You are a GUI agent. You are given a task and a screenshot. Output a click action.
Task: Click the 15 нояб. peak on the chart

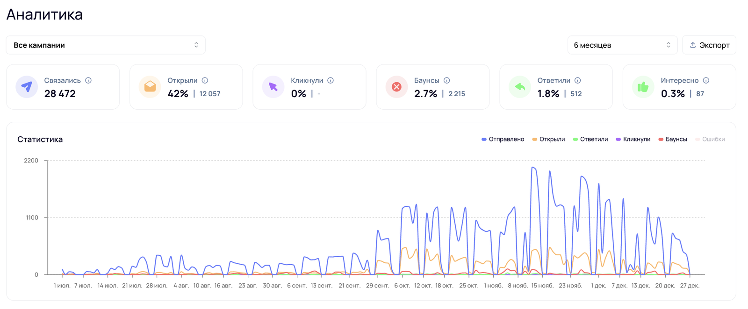533,168
